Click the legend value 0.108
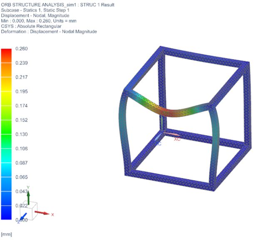 point(22,149)
